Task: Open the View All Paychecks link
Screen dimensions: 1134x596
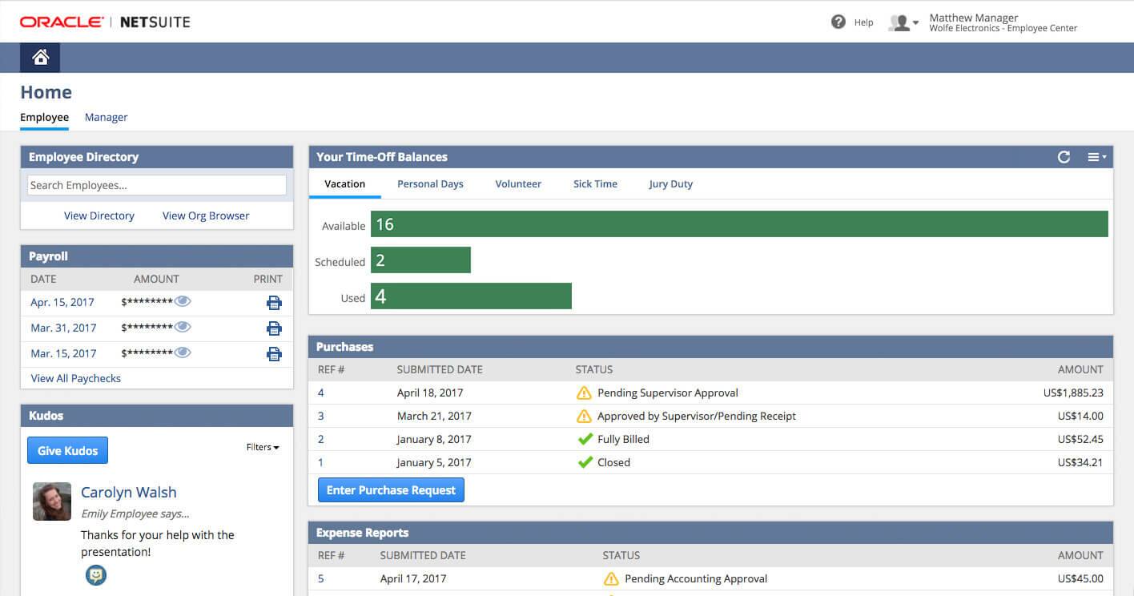Action: tap(75, 378)
